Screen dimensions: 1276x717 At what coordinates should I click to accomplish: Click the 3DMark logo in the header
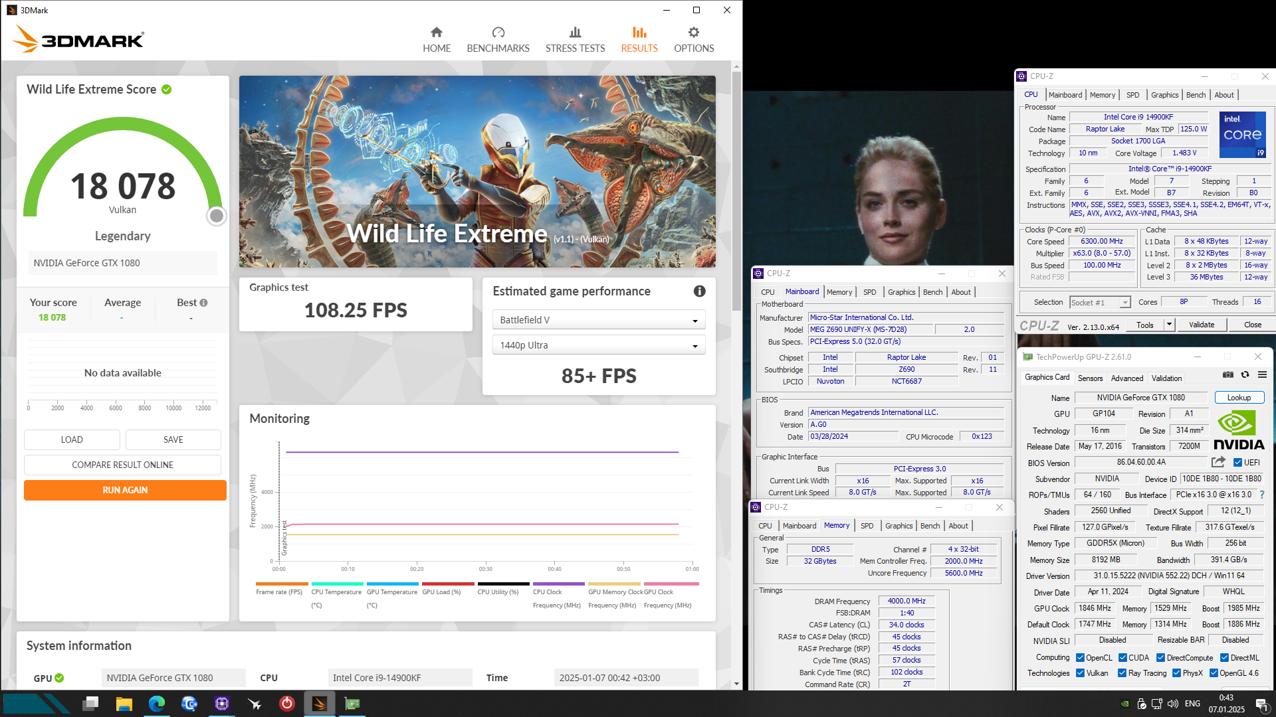(78, 39)
